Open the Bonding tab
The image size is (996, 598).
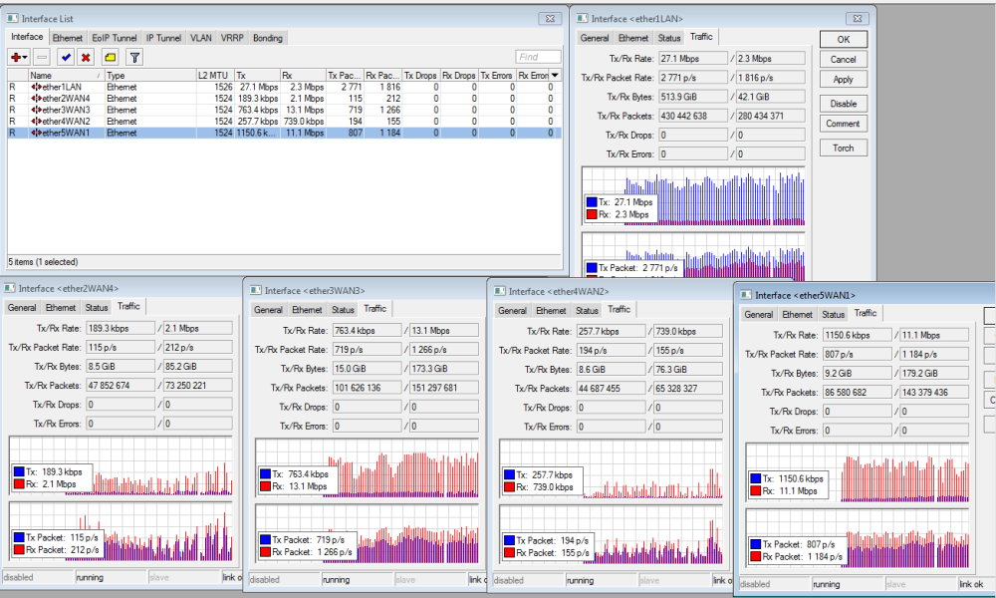267,38
